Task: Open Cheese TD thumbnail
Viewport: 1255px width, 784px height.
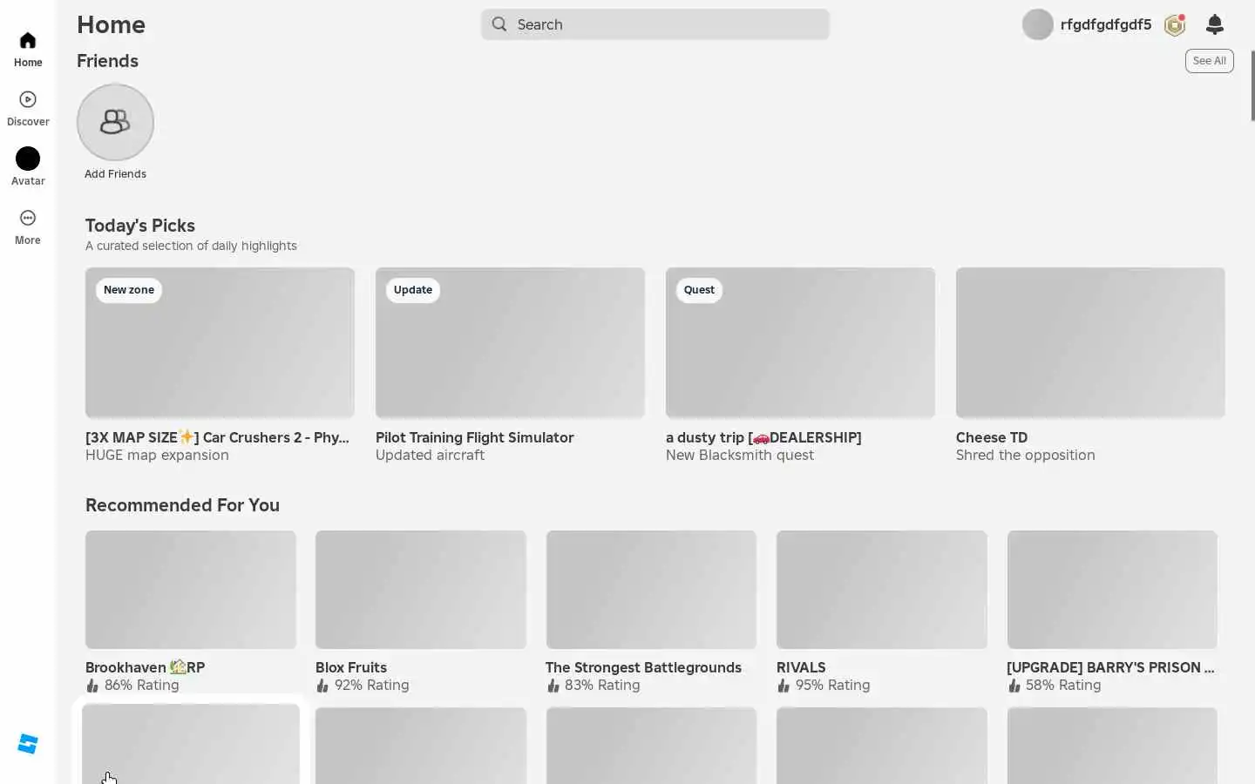Action: (1090, 342)
